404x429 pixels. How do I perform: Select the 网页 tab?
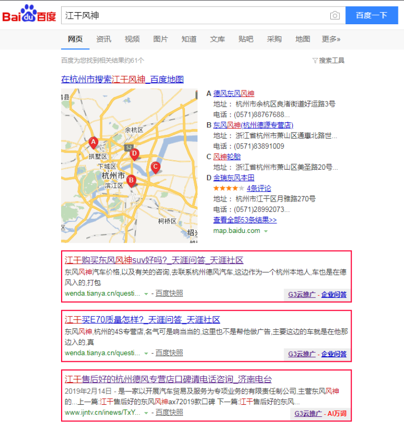pyautogui.click(x=75, y=39)
